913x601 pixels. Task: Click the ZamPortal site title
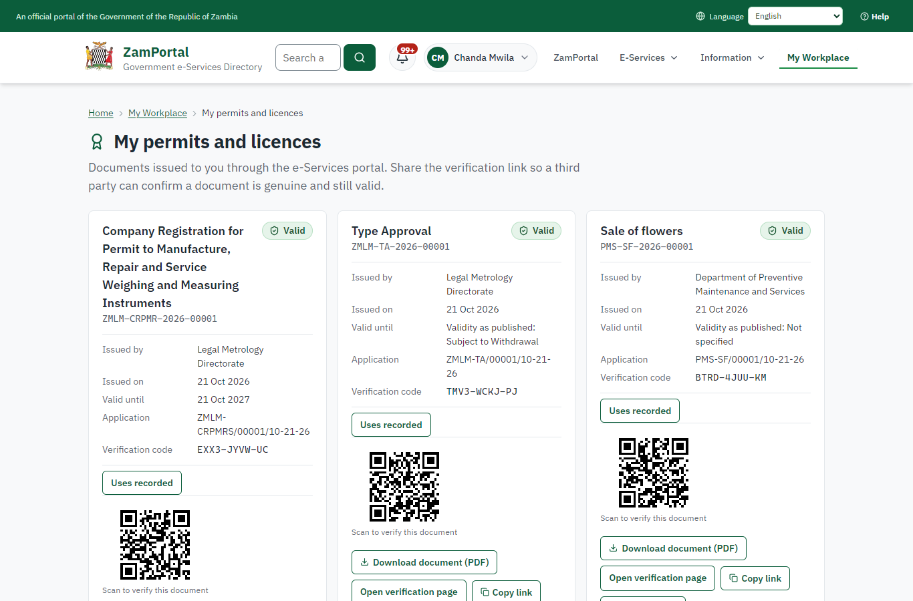[156, 52]
